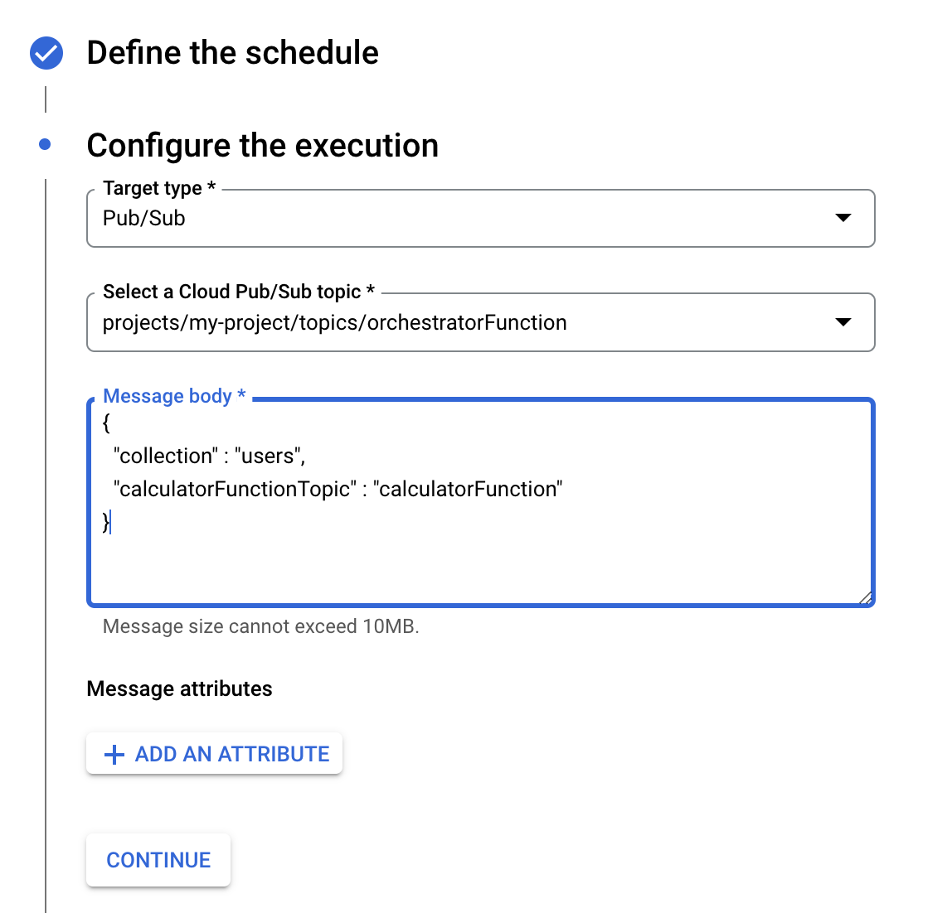This screenshot has height=913, width=952.
Task: Click the message size 10MB hint text
Action: [x=260, y=627]
